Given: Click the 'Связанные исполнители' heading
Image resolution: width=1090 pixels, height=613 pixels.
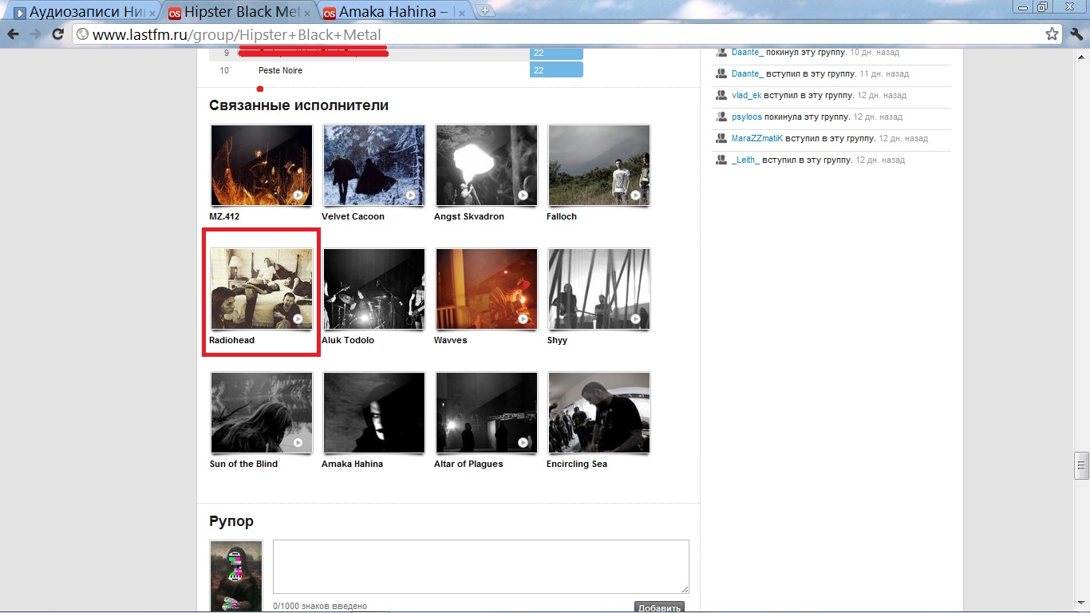Looking at the screenshot, I should (299, 105).
